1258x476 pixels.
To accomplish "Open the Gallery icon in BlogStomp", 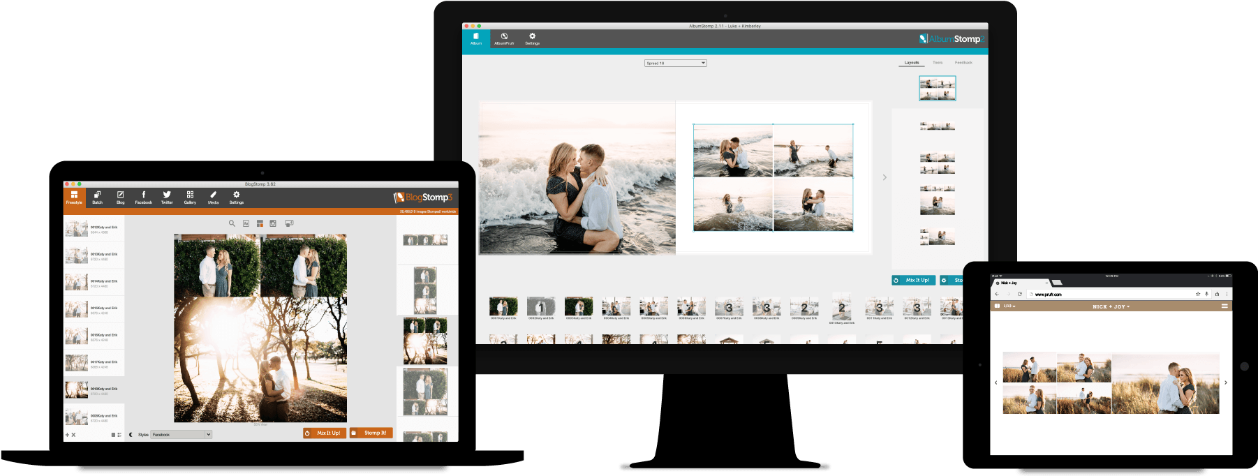I will coord(190,198).
